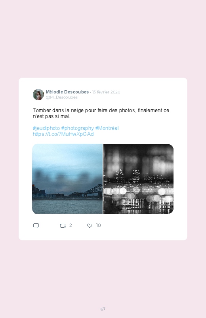This screenshot has width=206, height=318.
Task: Click the page number 67
Action: (103, 309)
